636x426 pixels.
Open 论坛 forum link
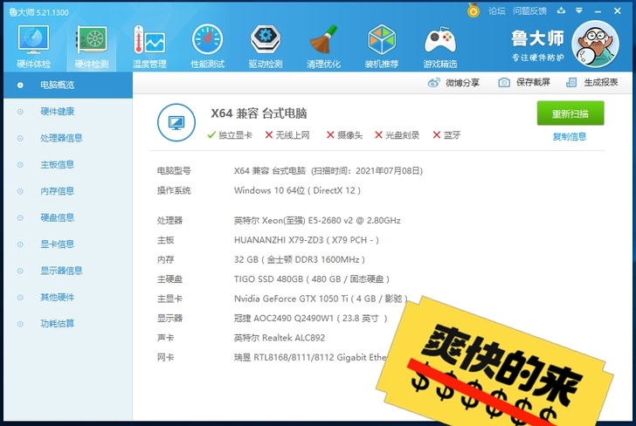[496, 11]
